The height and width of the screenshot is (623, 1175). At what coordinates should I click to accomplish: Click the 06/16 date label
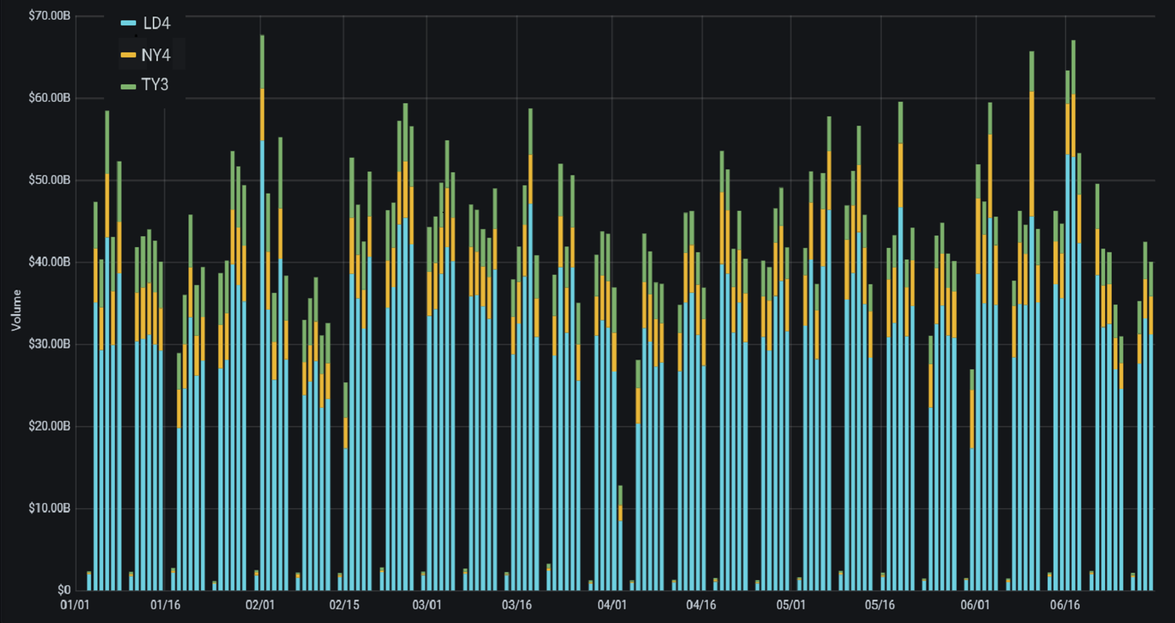1065,605
